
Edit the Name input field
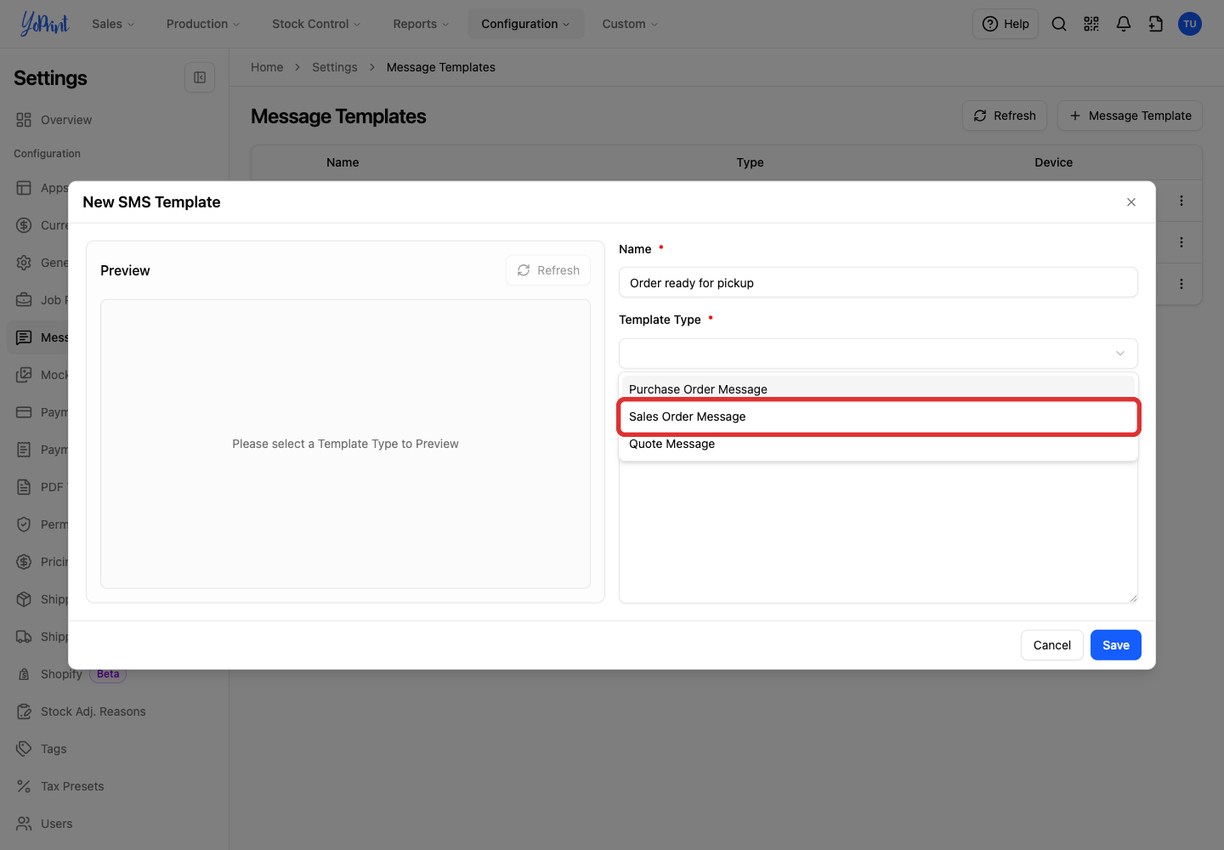point(878,283)
